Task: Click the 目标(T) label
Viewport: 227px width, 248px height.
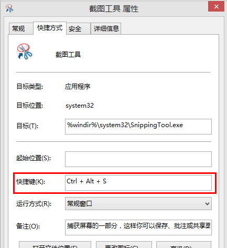Action: coord(27,126)
